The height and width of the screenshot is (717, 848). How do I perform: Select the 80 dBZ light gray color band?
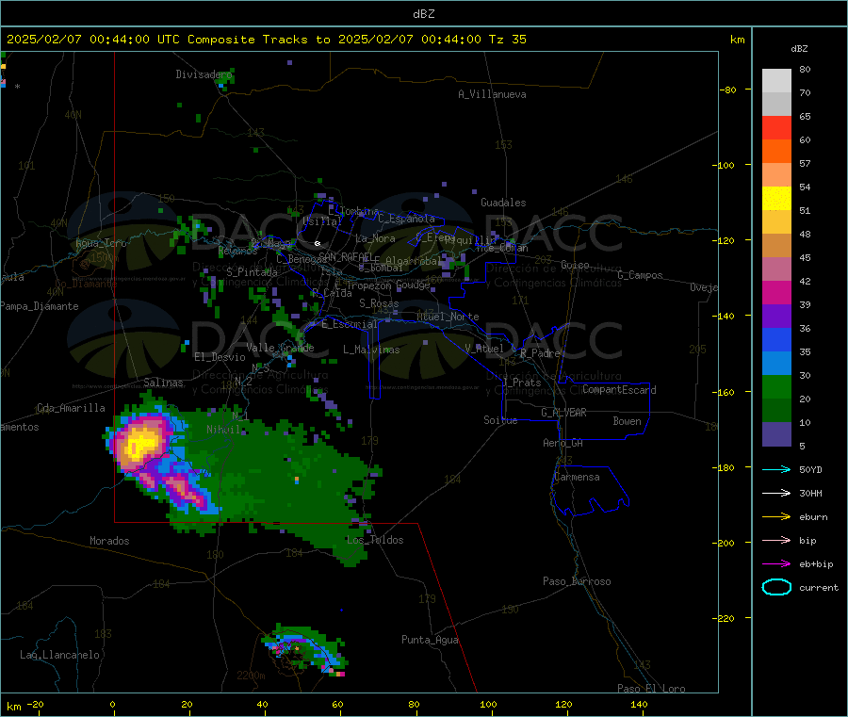(x=776, y=81)
